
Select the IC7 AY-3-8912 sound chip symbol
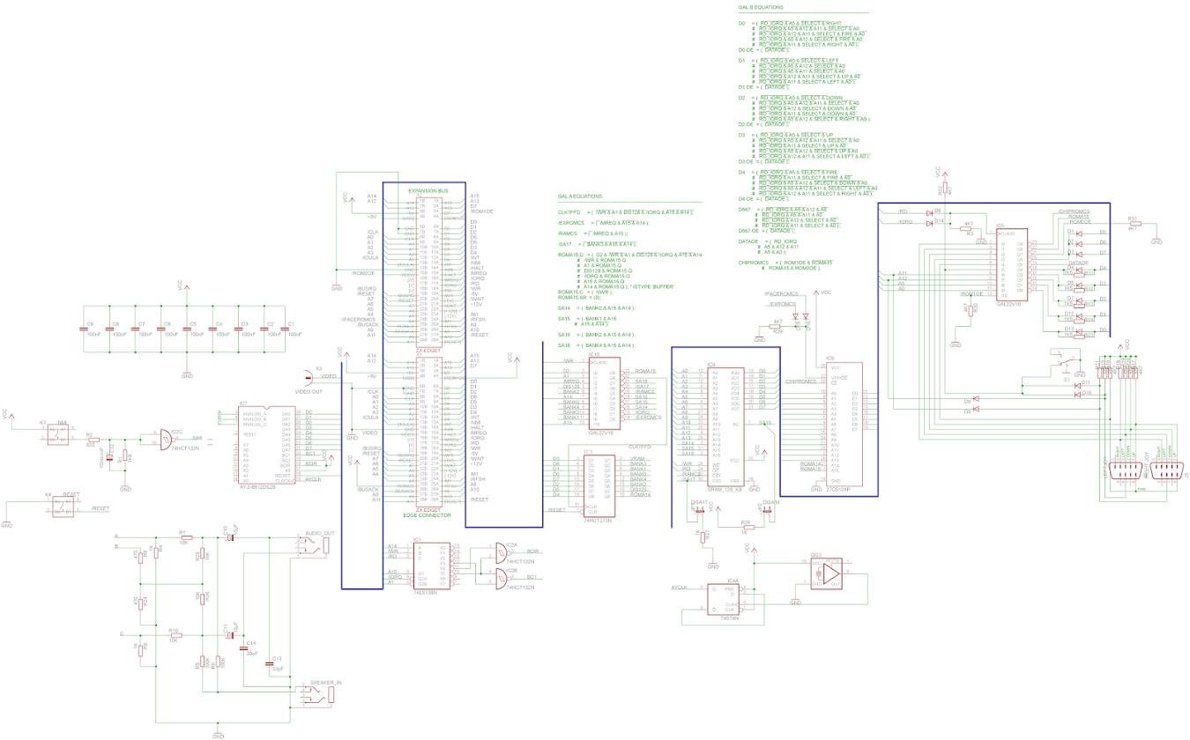pos(266,445)
